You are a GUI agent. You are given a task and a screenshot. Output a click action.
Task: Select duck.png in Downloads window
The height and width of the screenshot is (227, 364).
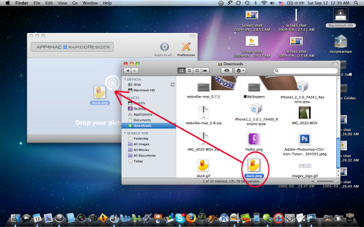[254, 168]
